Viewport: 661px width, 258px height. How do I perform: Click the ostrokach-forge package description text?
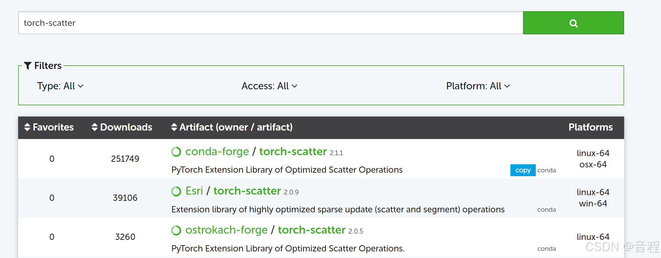click(288, 248)
